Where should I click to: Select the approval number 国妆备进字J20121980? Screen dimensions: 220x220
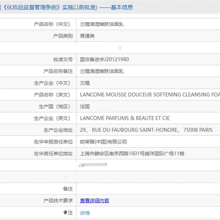point(105,59)
